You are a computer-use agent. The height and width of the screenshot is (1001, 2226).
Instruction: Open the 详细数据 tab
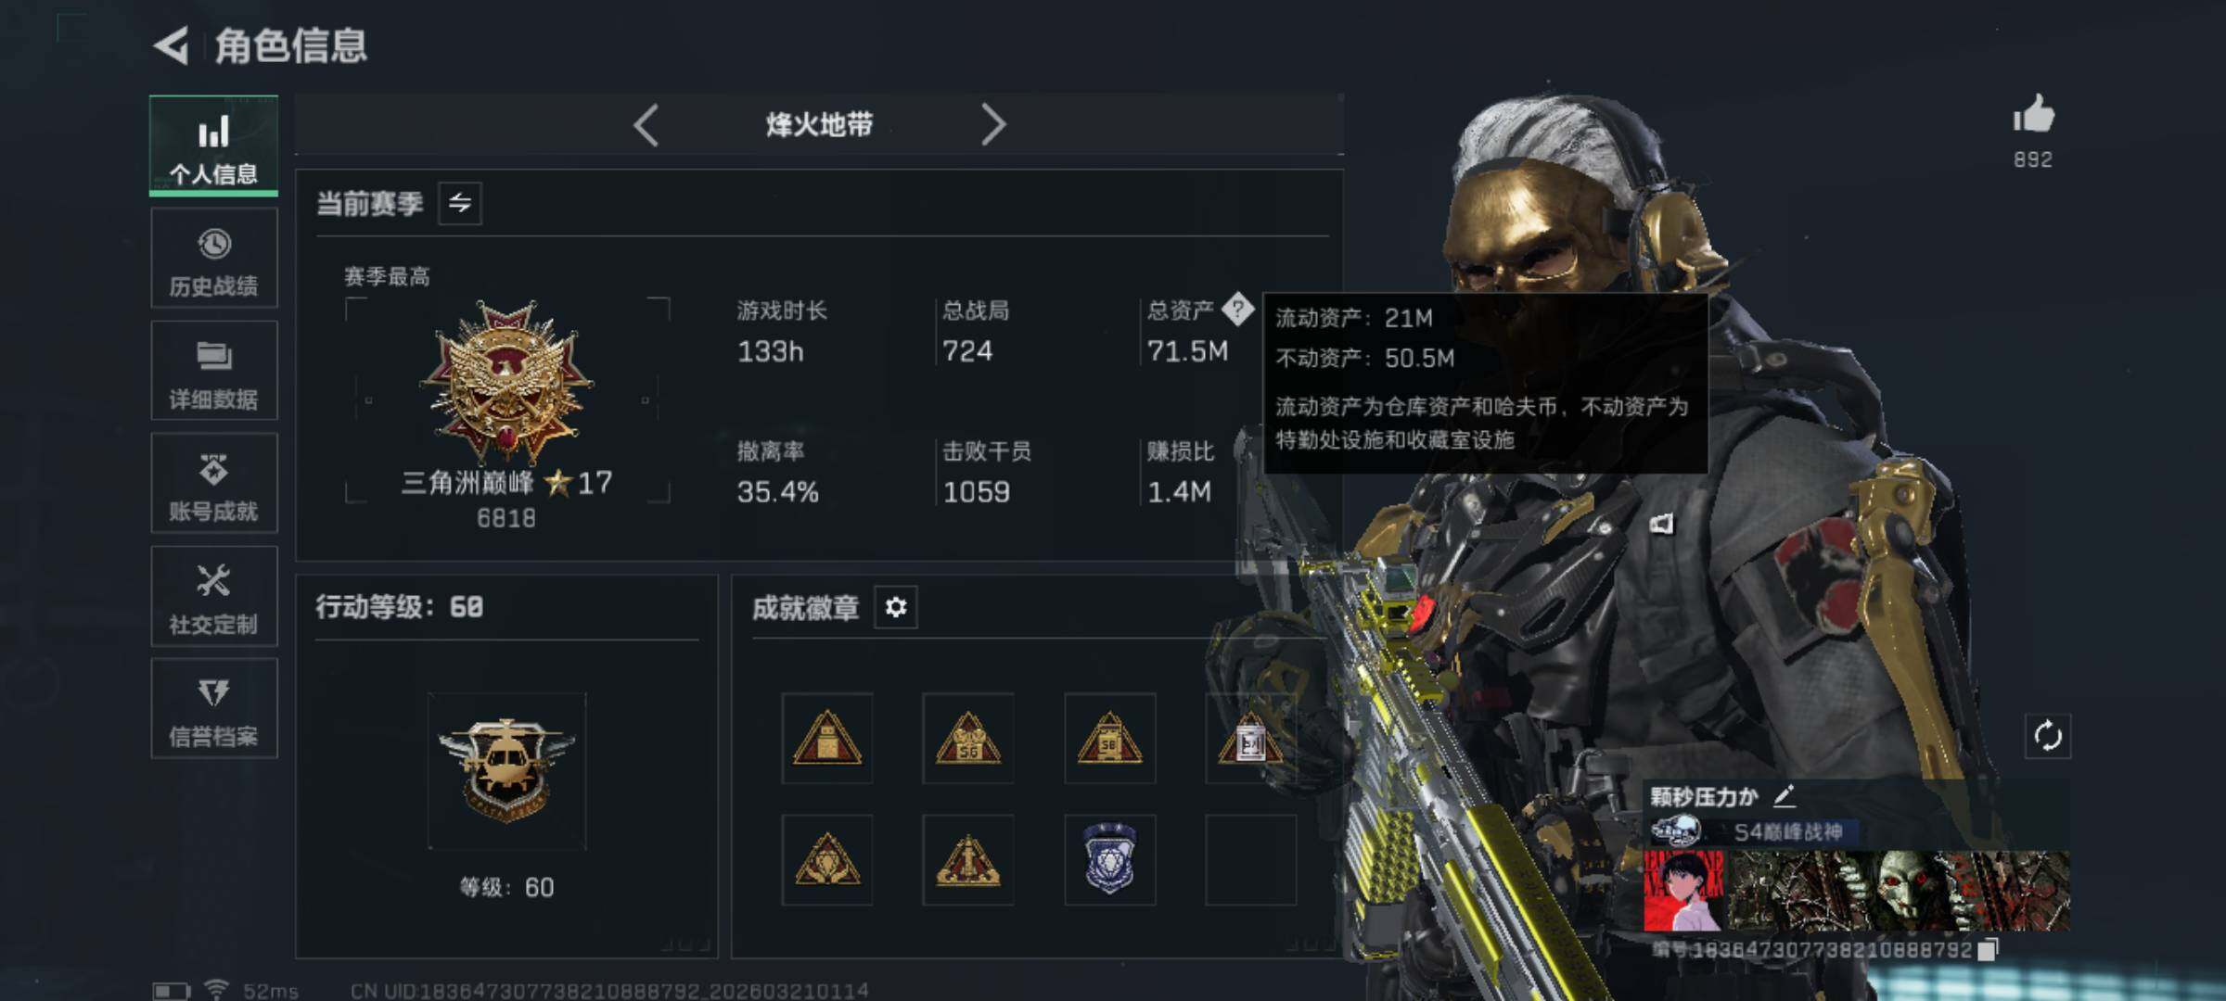[x=213, y=371]
